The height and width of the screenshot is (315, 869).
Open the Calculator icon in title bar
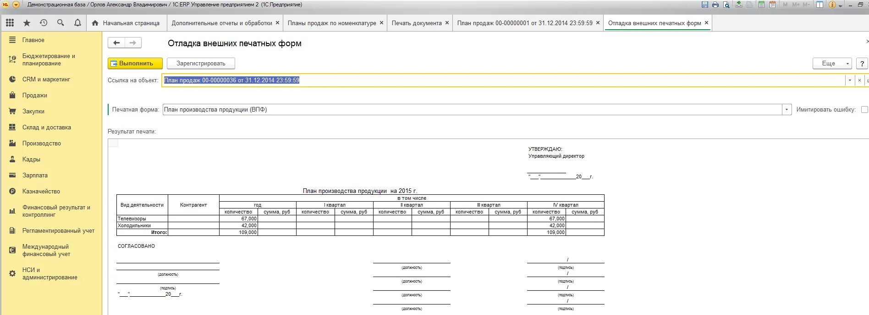[761, 5]
